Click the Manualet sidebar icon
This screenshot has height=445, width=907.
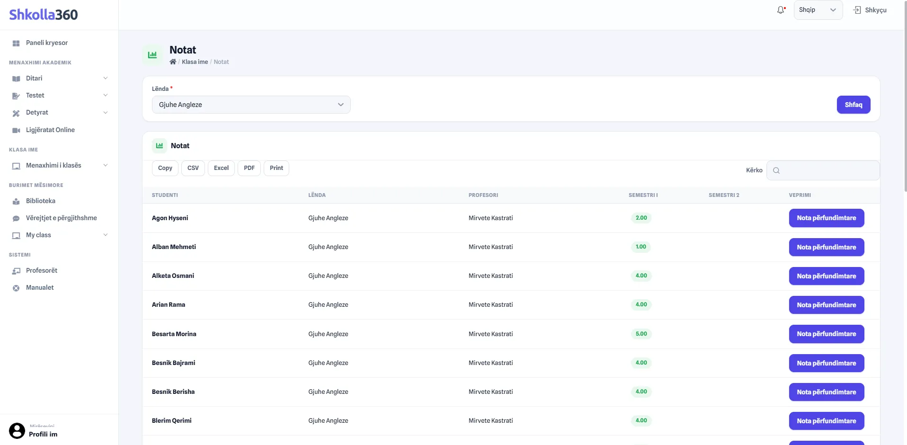[x=16, y=288]
